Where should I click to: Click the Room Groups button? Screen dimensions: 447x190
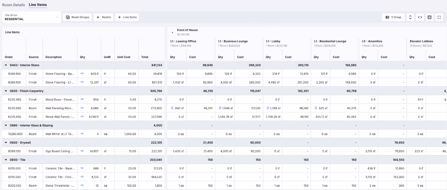click(77, 17)
